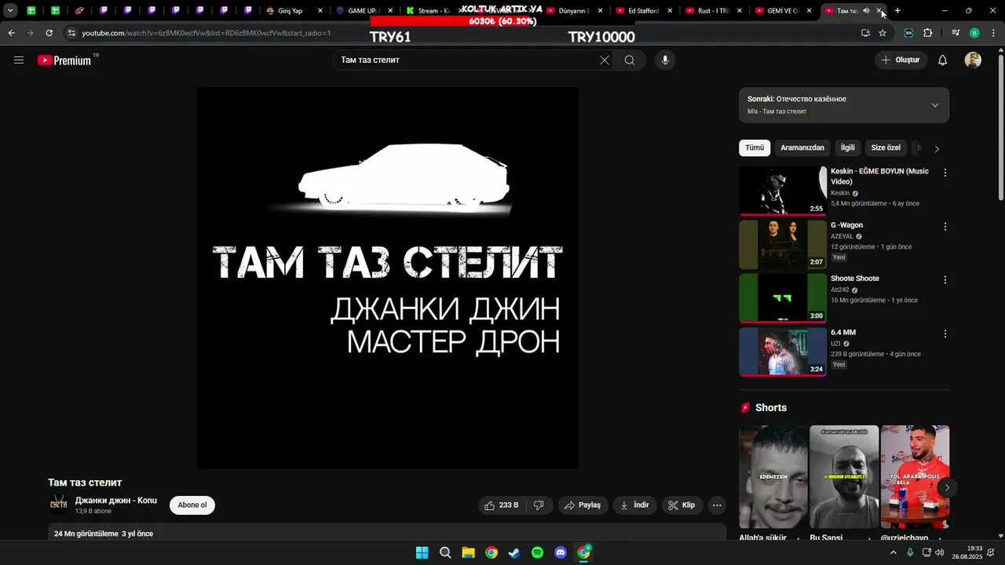
Task: Click the video player album art
Action: point(387,278)
